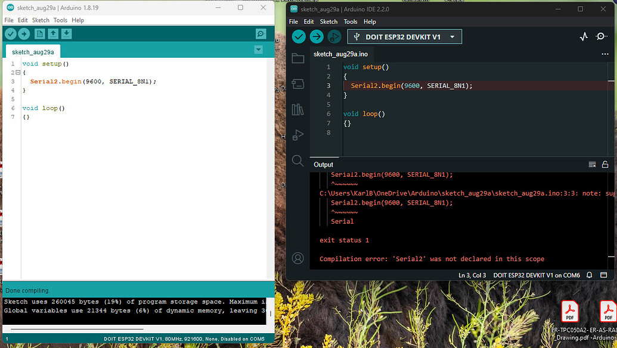Screen dimensions: 617x348
Task: Click Ln 3, Col 3 in status bar
Action: (472, 275)
